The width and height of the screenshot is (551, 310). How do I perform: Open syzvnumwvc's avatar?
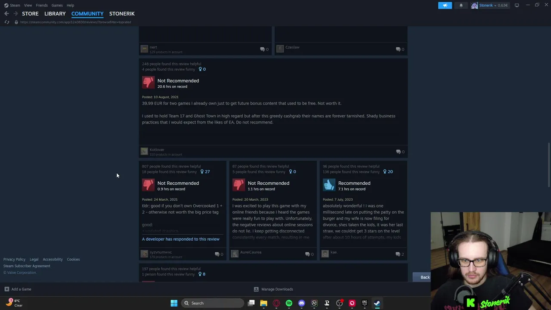144,254
